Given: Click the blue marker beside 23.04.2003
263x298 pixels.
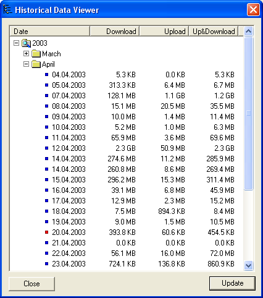Looking at the screenshot, I should pos(46,264).
